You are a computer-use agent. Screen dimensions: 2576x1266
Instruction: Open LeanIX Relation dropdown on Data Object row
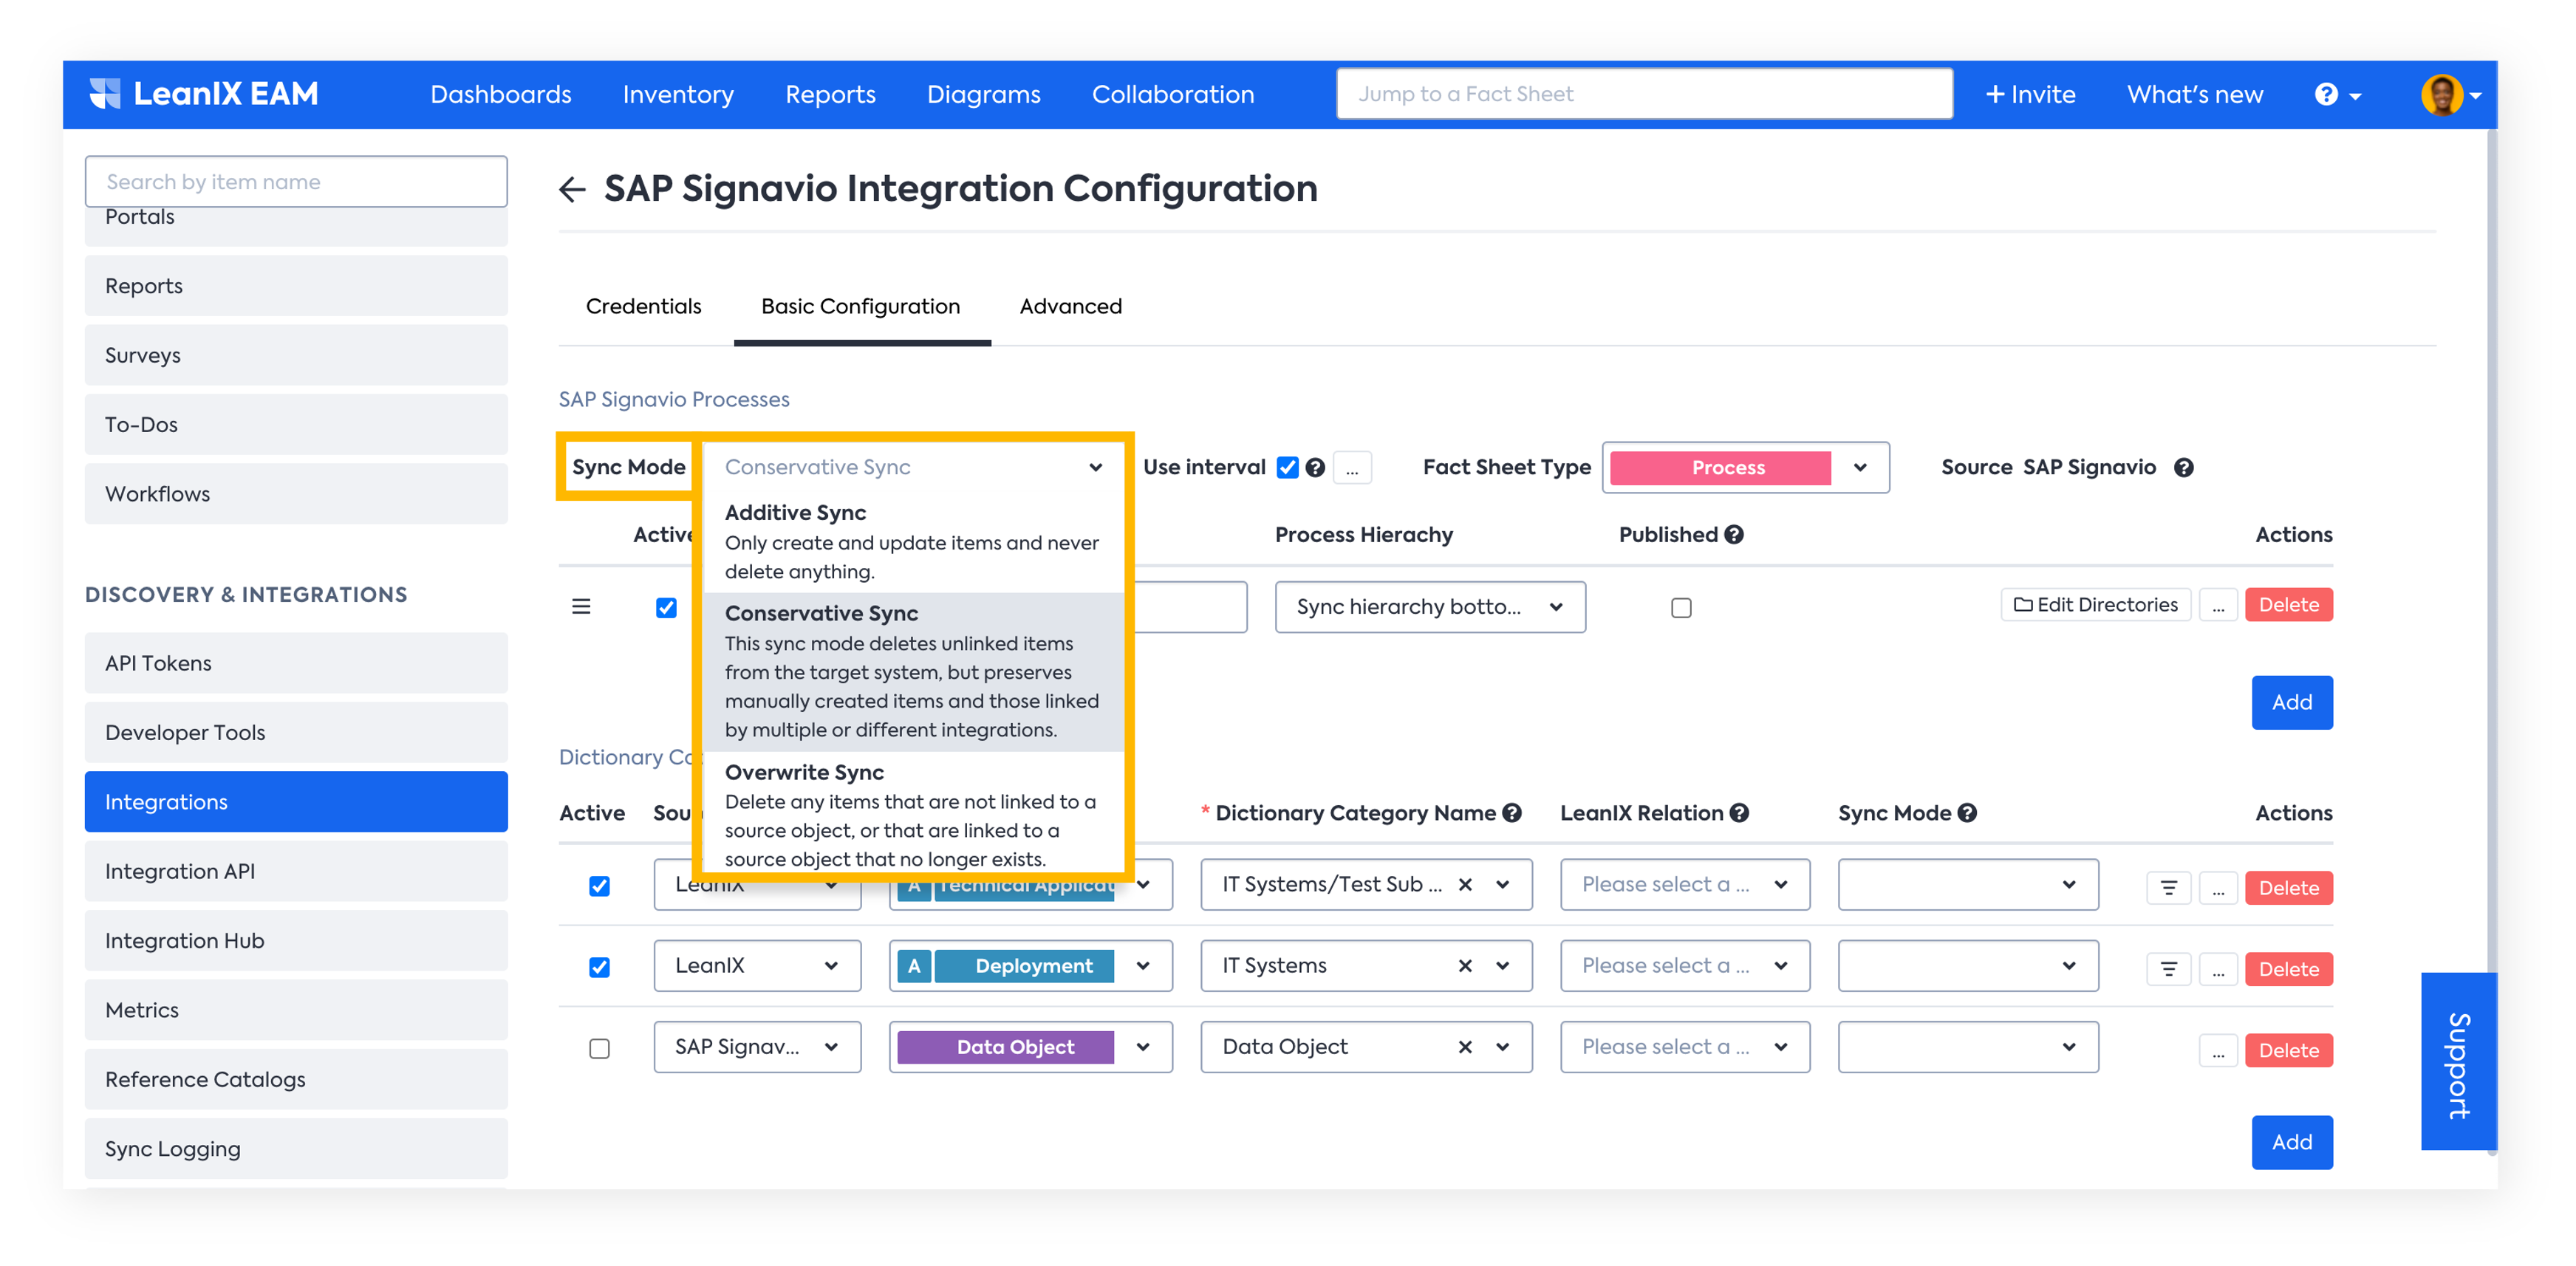tap(1685, 1046)
